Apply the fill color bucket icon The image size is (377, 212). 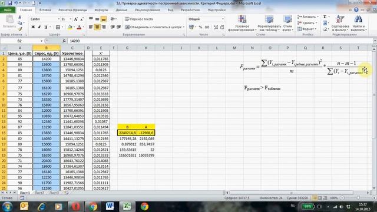tap(70, 27)
